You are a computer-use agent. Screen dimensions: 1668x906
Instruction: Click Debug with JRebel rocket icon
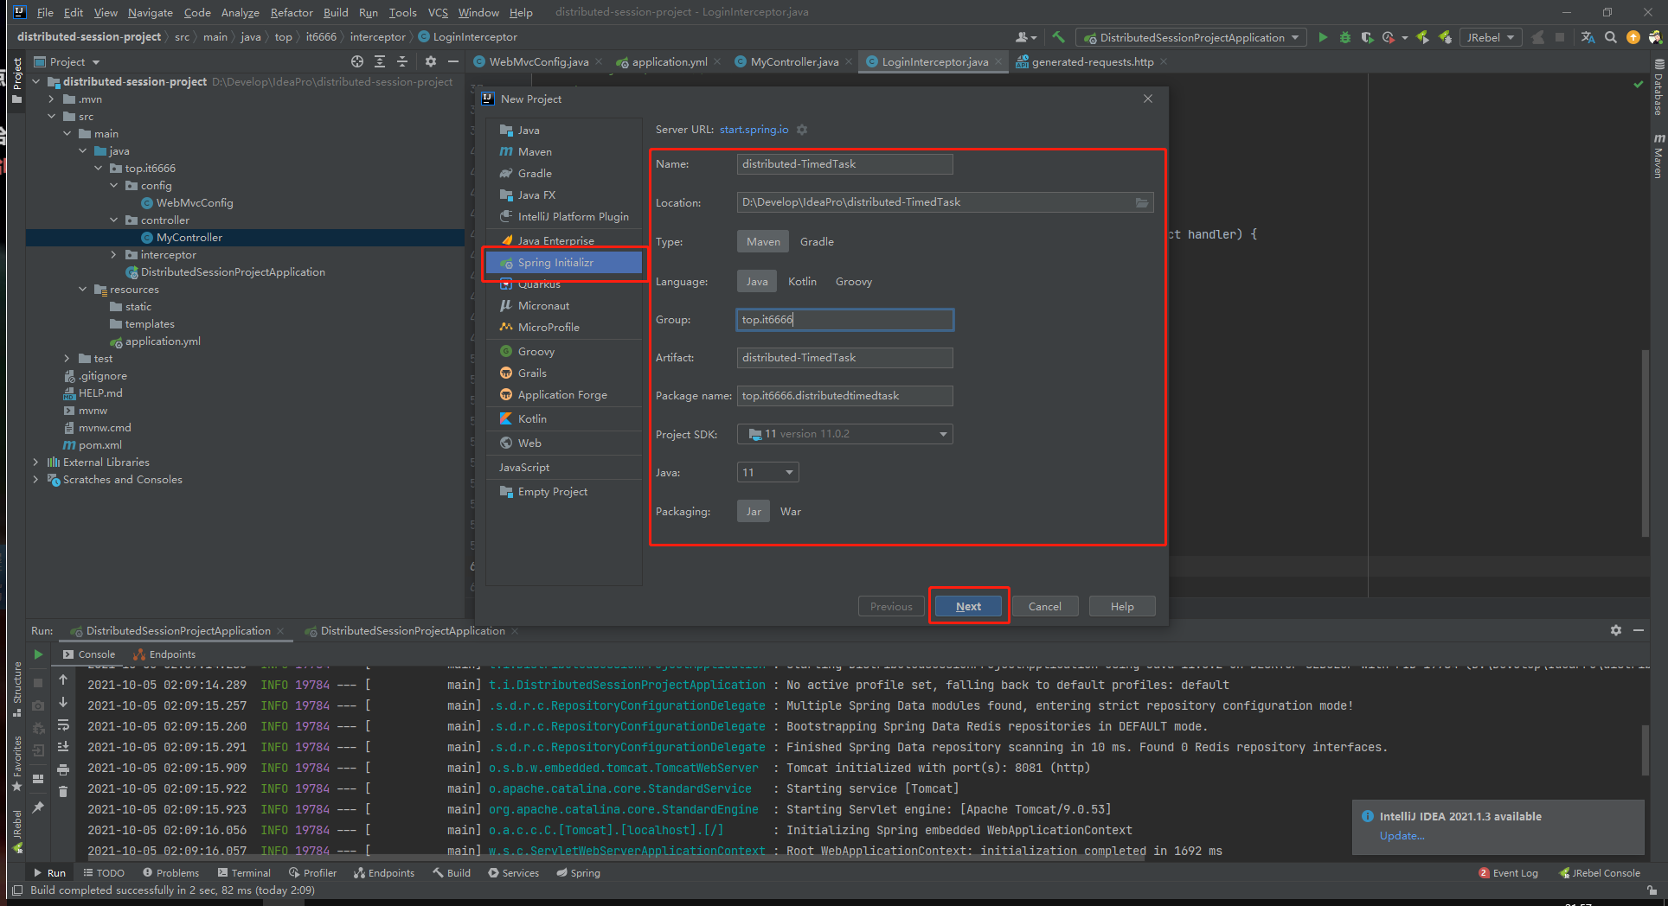1445,37
